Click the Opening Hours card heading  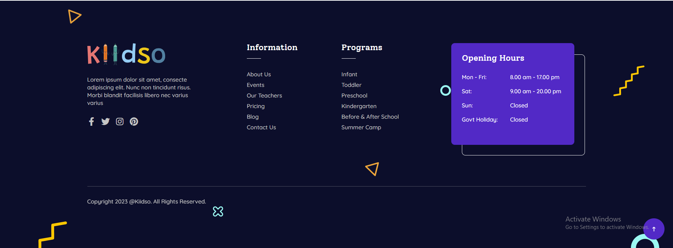pos(493,58)
